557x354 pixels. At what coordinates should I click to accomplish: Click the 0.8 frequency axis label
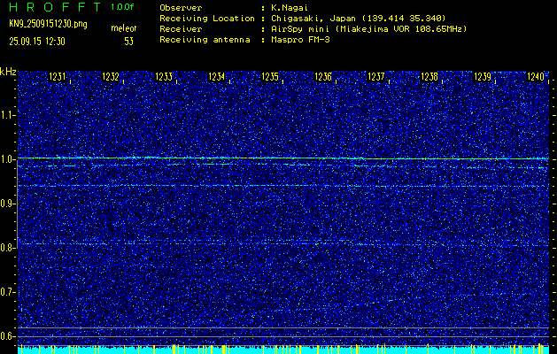pos(8,248)
